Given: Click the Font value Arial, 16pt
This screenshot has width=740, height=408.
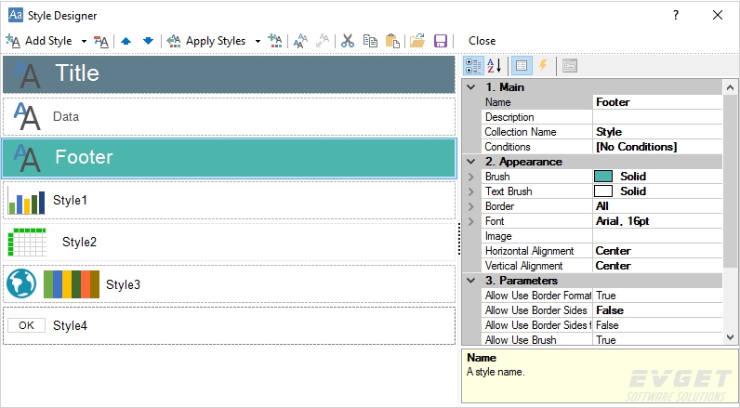Looking at the screenshot, I should click(657, 221).
